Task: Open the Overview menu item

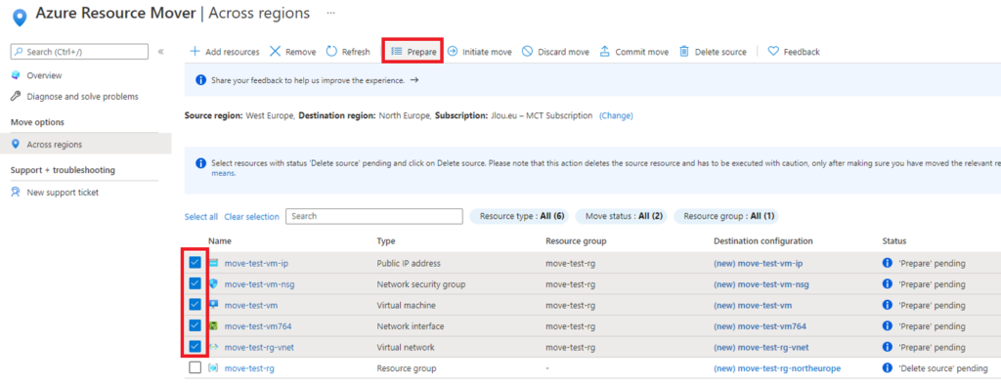Action: (44, 75)
